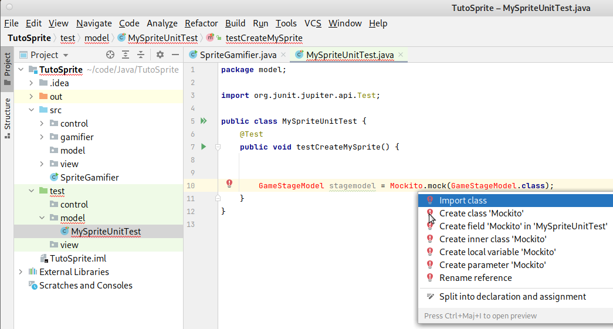This screenshot has height=329, width=613.
Task: Select SpriteGamifier in the project tree
Action: click(x=89, y=178)
